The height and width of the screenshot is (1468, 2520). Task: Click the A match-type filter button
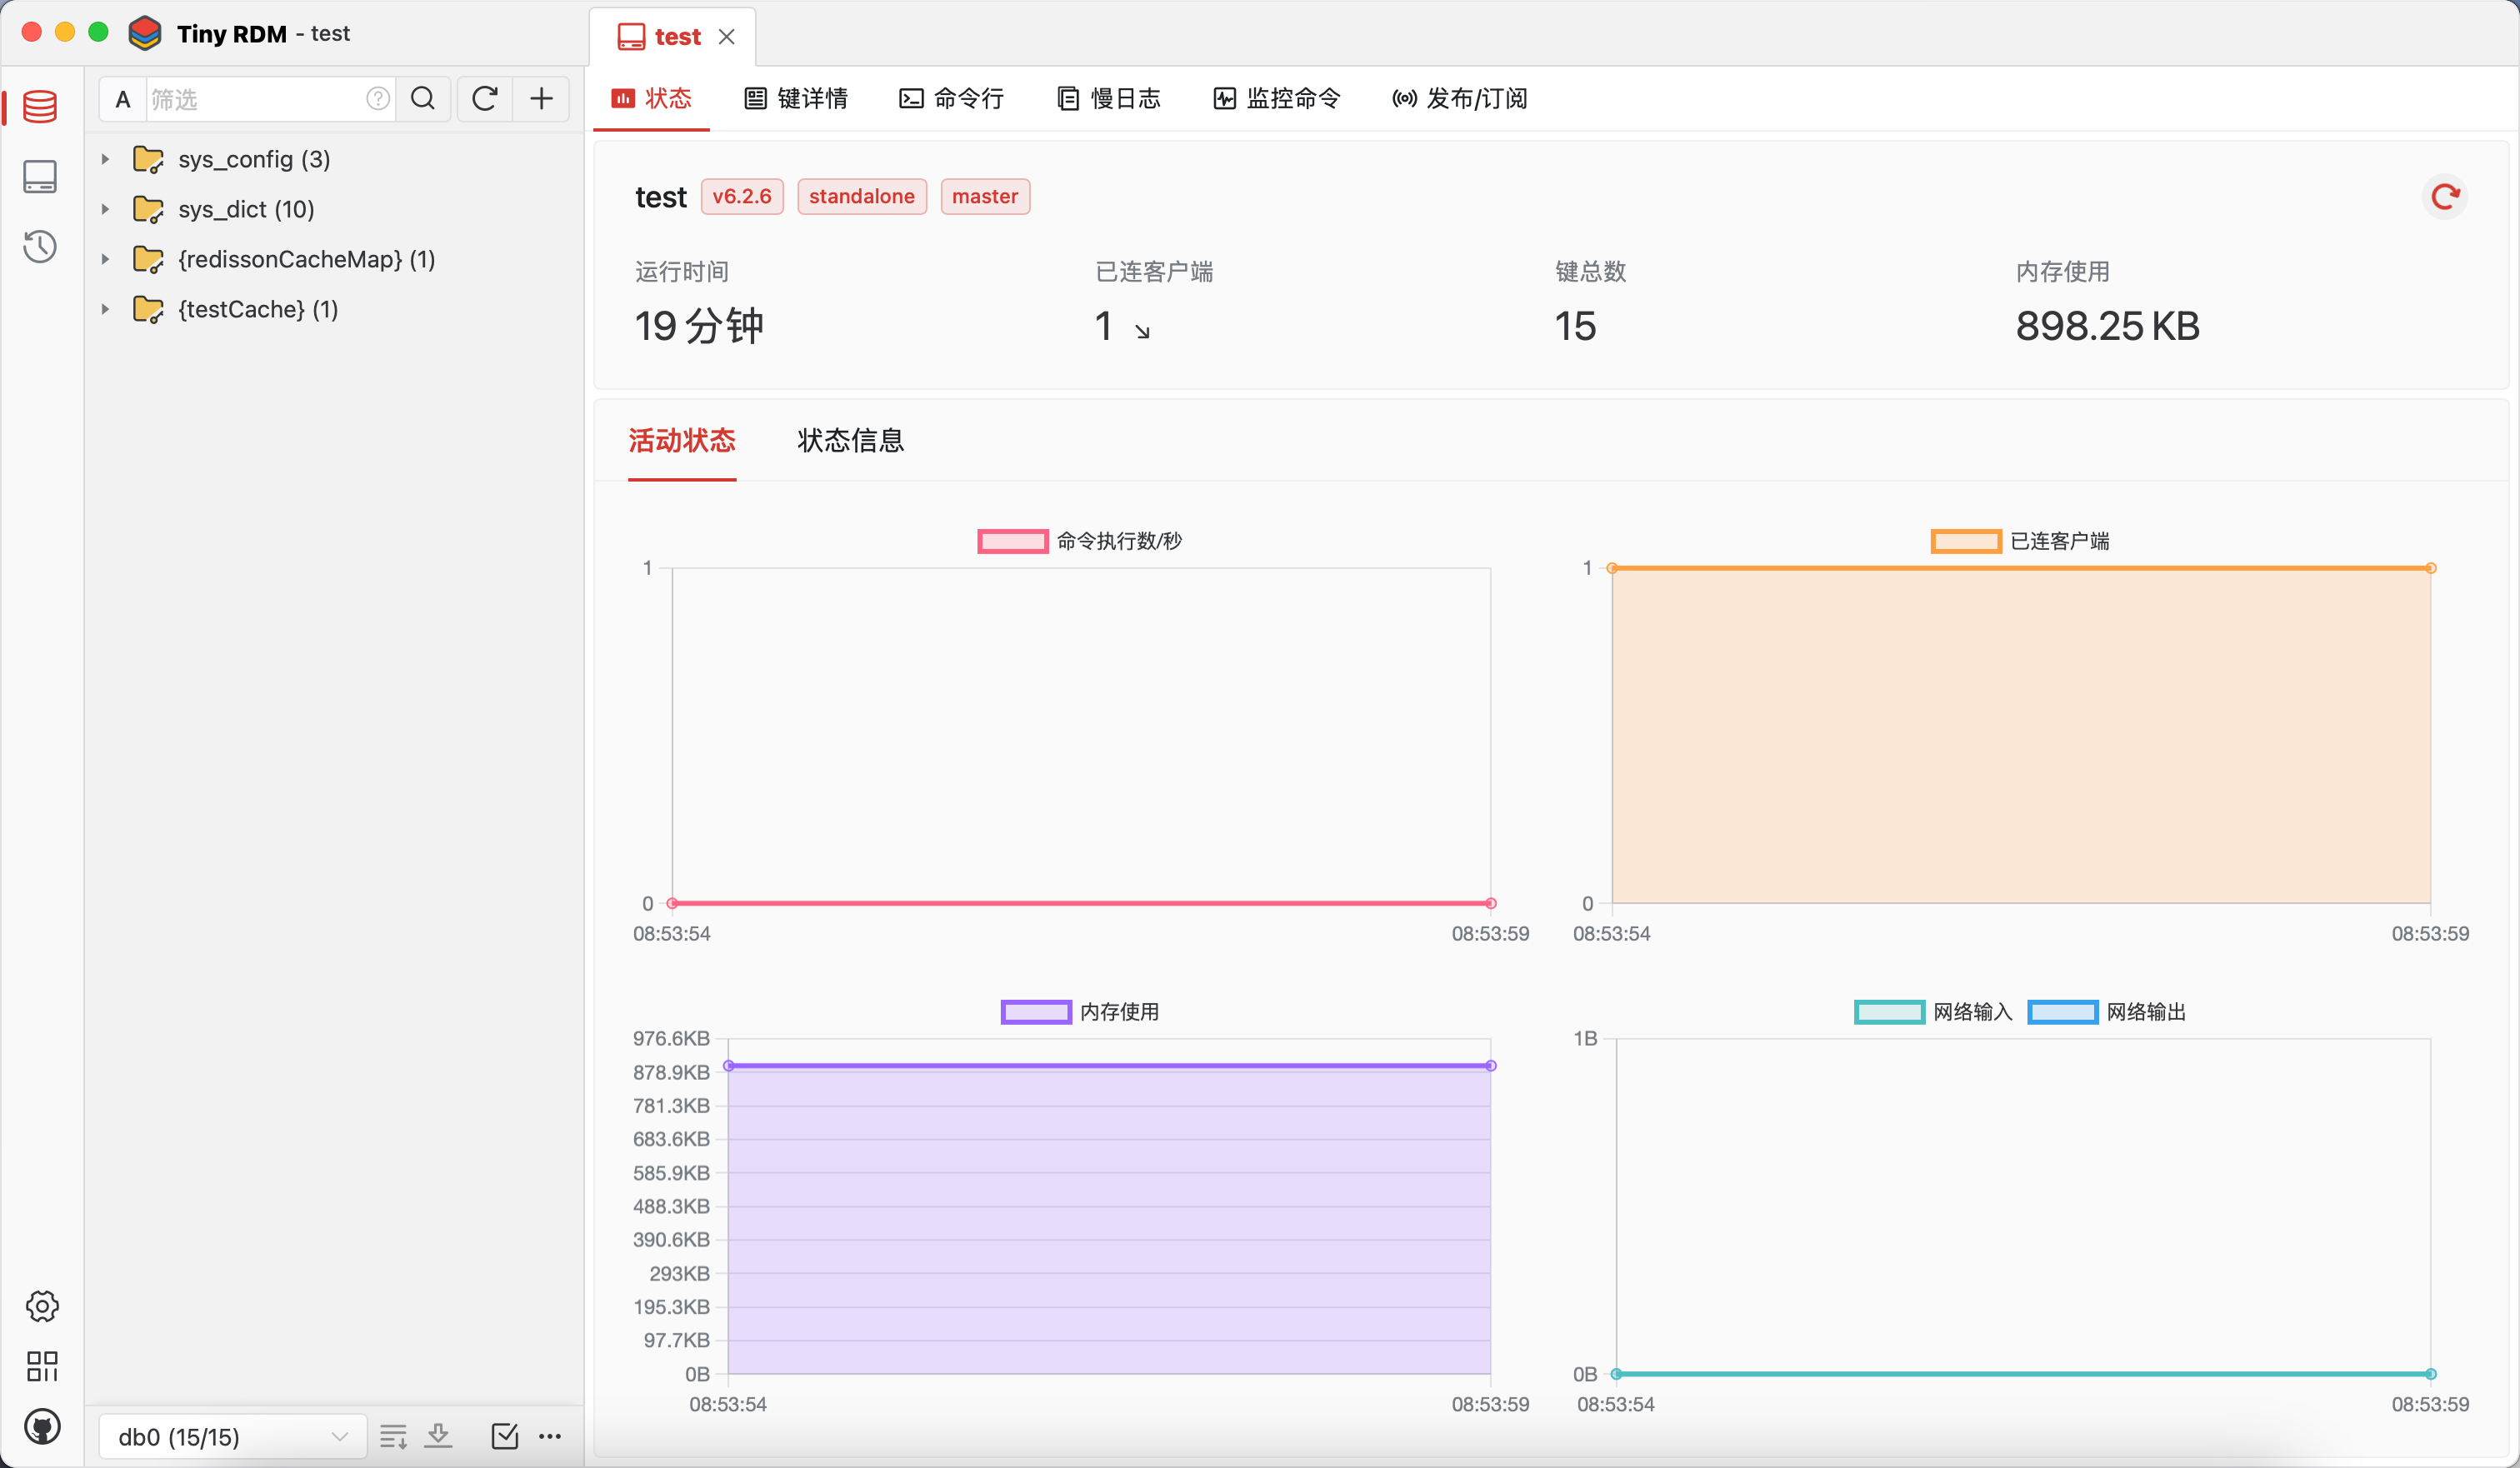(x=123, y=99)
